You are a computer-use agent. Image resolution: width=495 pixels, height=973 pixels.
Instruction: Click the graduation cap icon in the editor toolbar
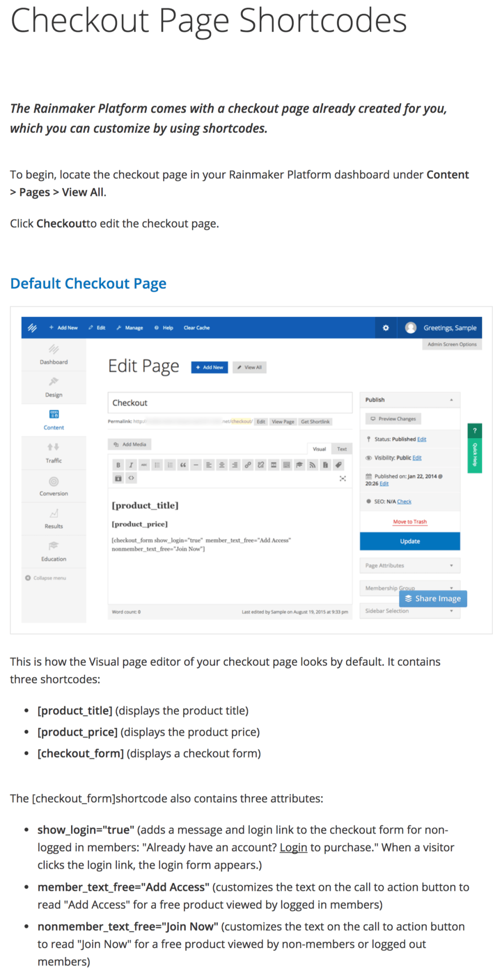[x=299, y=465]
